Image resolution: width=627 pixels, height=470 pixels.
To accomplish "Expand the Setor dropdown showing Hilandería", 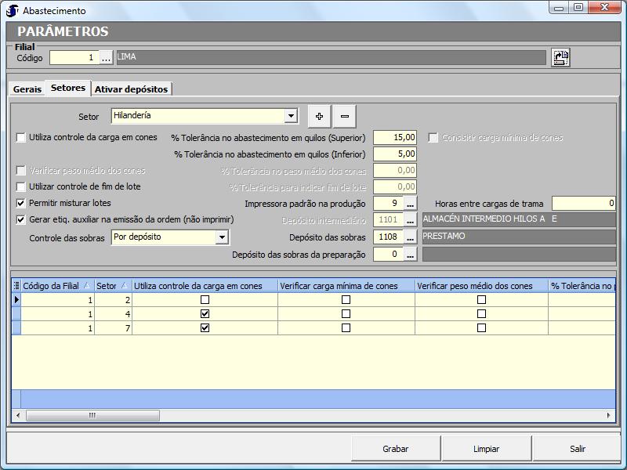I will 291,116.
